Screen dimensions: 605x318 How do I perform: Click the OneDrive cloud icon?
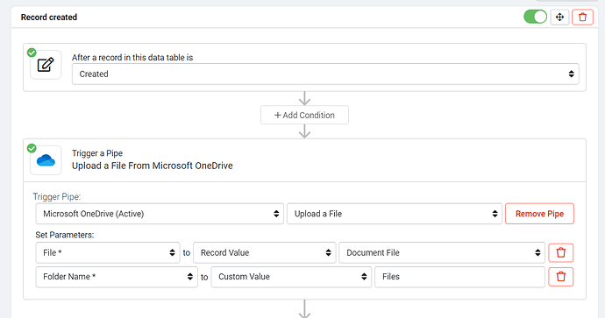46,160
